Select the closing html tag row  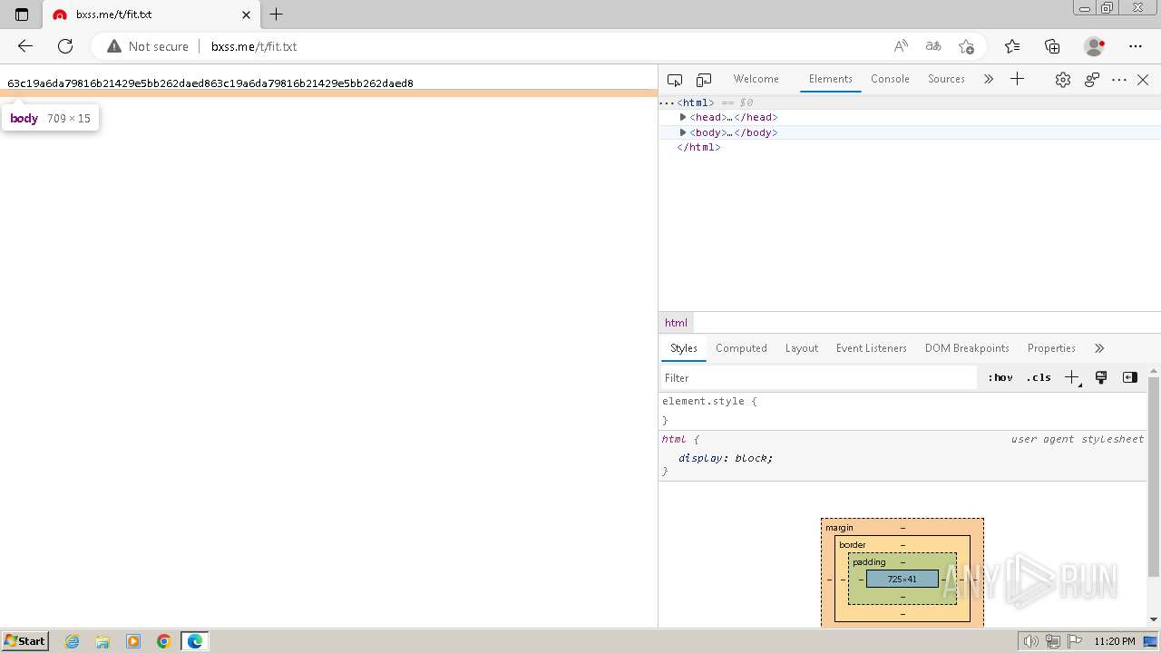point(910,147)
